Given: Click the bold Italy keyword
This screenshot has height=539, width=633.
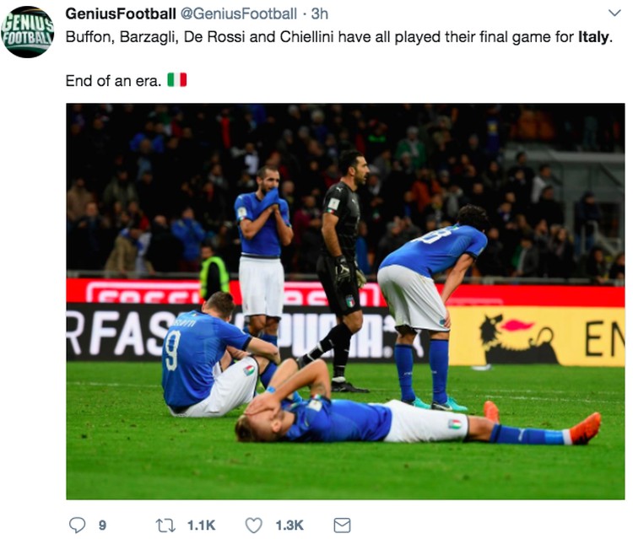Looking at the screenshot, I should [593, 37].
